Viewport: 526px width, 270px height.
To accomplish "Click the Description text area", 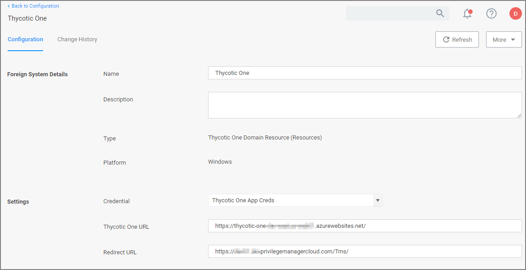I will [x=314, y=105].
